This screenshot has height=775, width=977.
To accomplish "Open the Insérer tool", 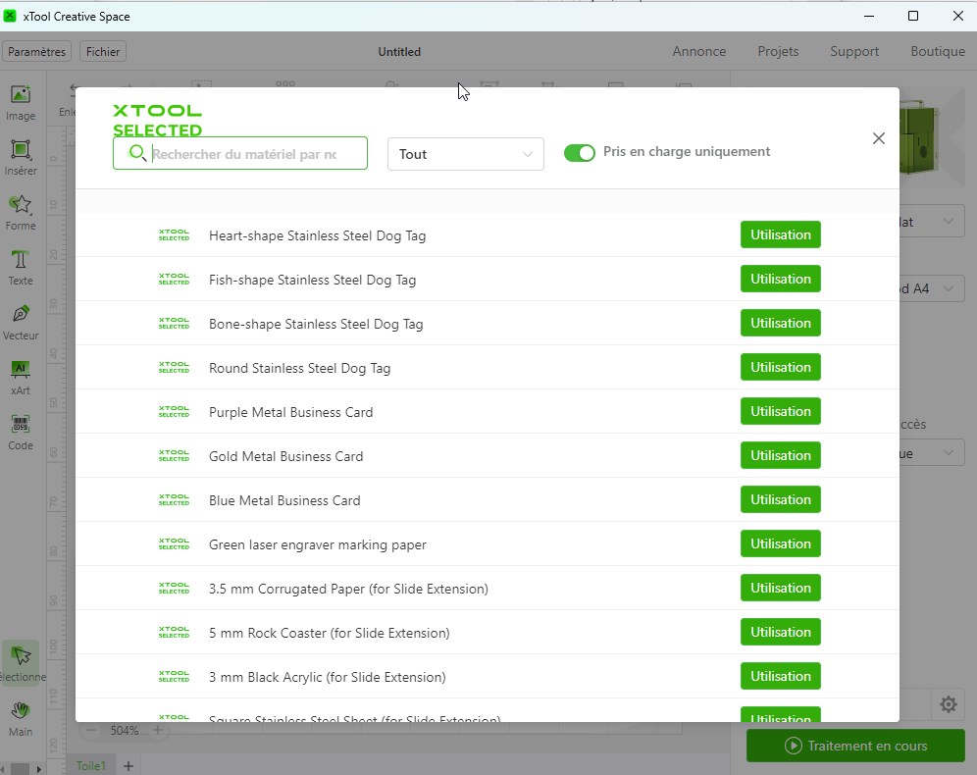I will tap(21, 158).
